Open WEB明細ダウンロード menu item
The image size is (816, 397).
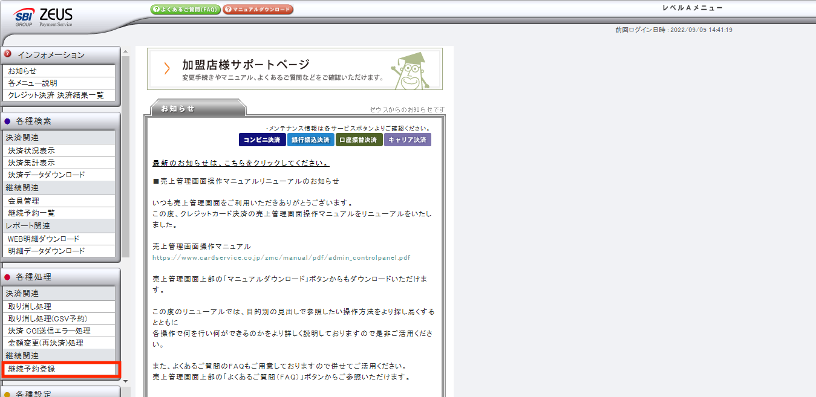[x=59, y=239]
